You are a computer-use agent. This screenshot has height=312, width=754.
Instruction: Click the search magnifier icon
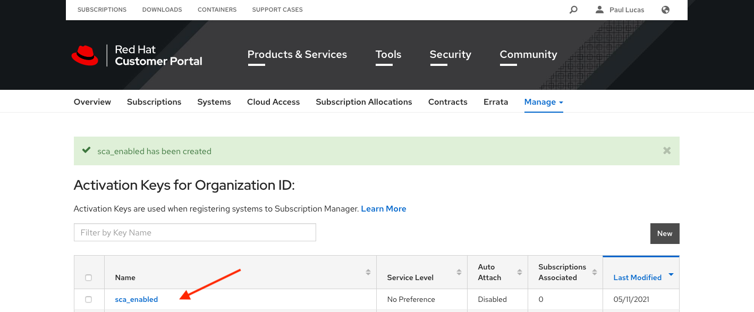573,10
